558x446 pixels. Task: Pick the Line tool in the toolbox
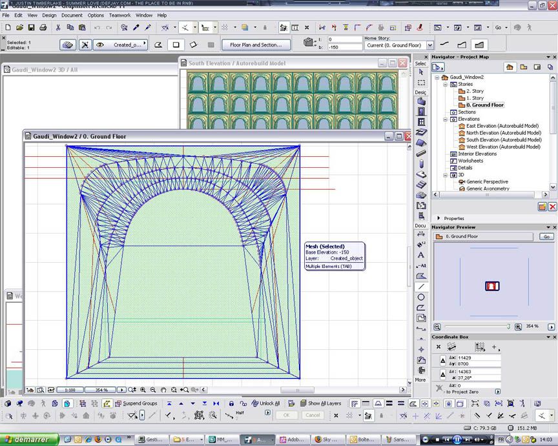(x=421, y=286)
